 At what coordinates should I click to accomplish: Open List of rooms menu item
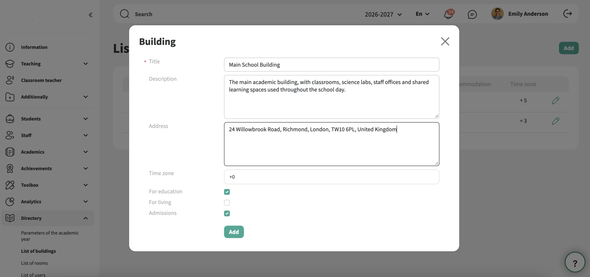point(34,263)
